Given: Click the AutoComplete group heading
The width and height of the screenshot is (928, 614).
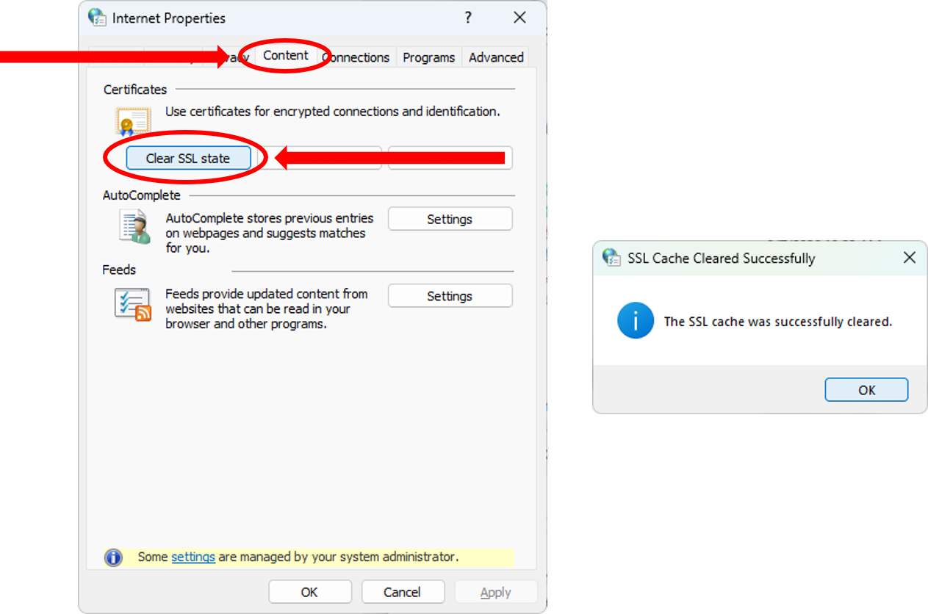Looking at the screenshot, I should pyautogui.click(x=142, y=195).
